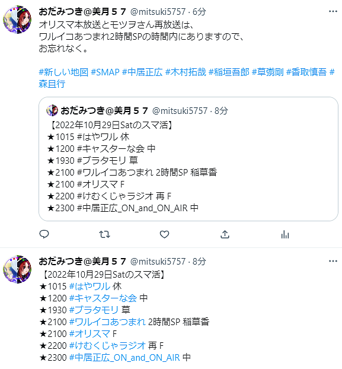The image size is (342, 369).
Task: Open hashtag #香取慎吾
Action: click(306, 72)
